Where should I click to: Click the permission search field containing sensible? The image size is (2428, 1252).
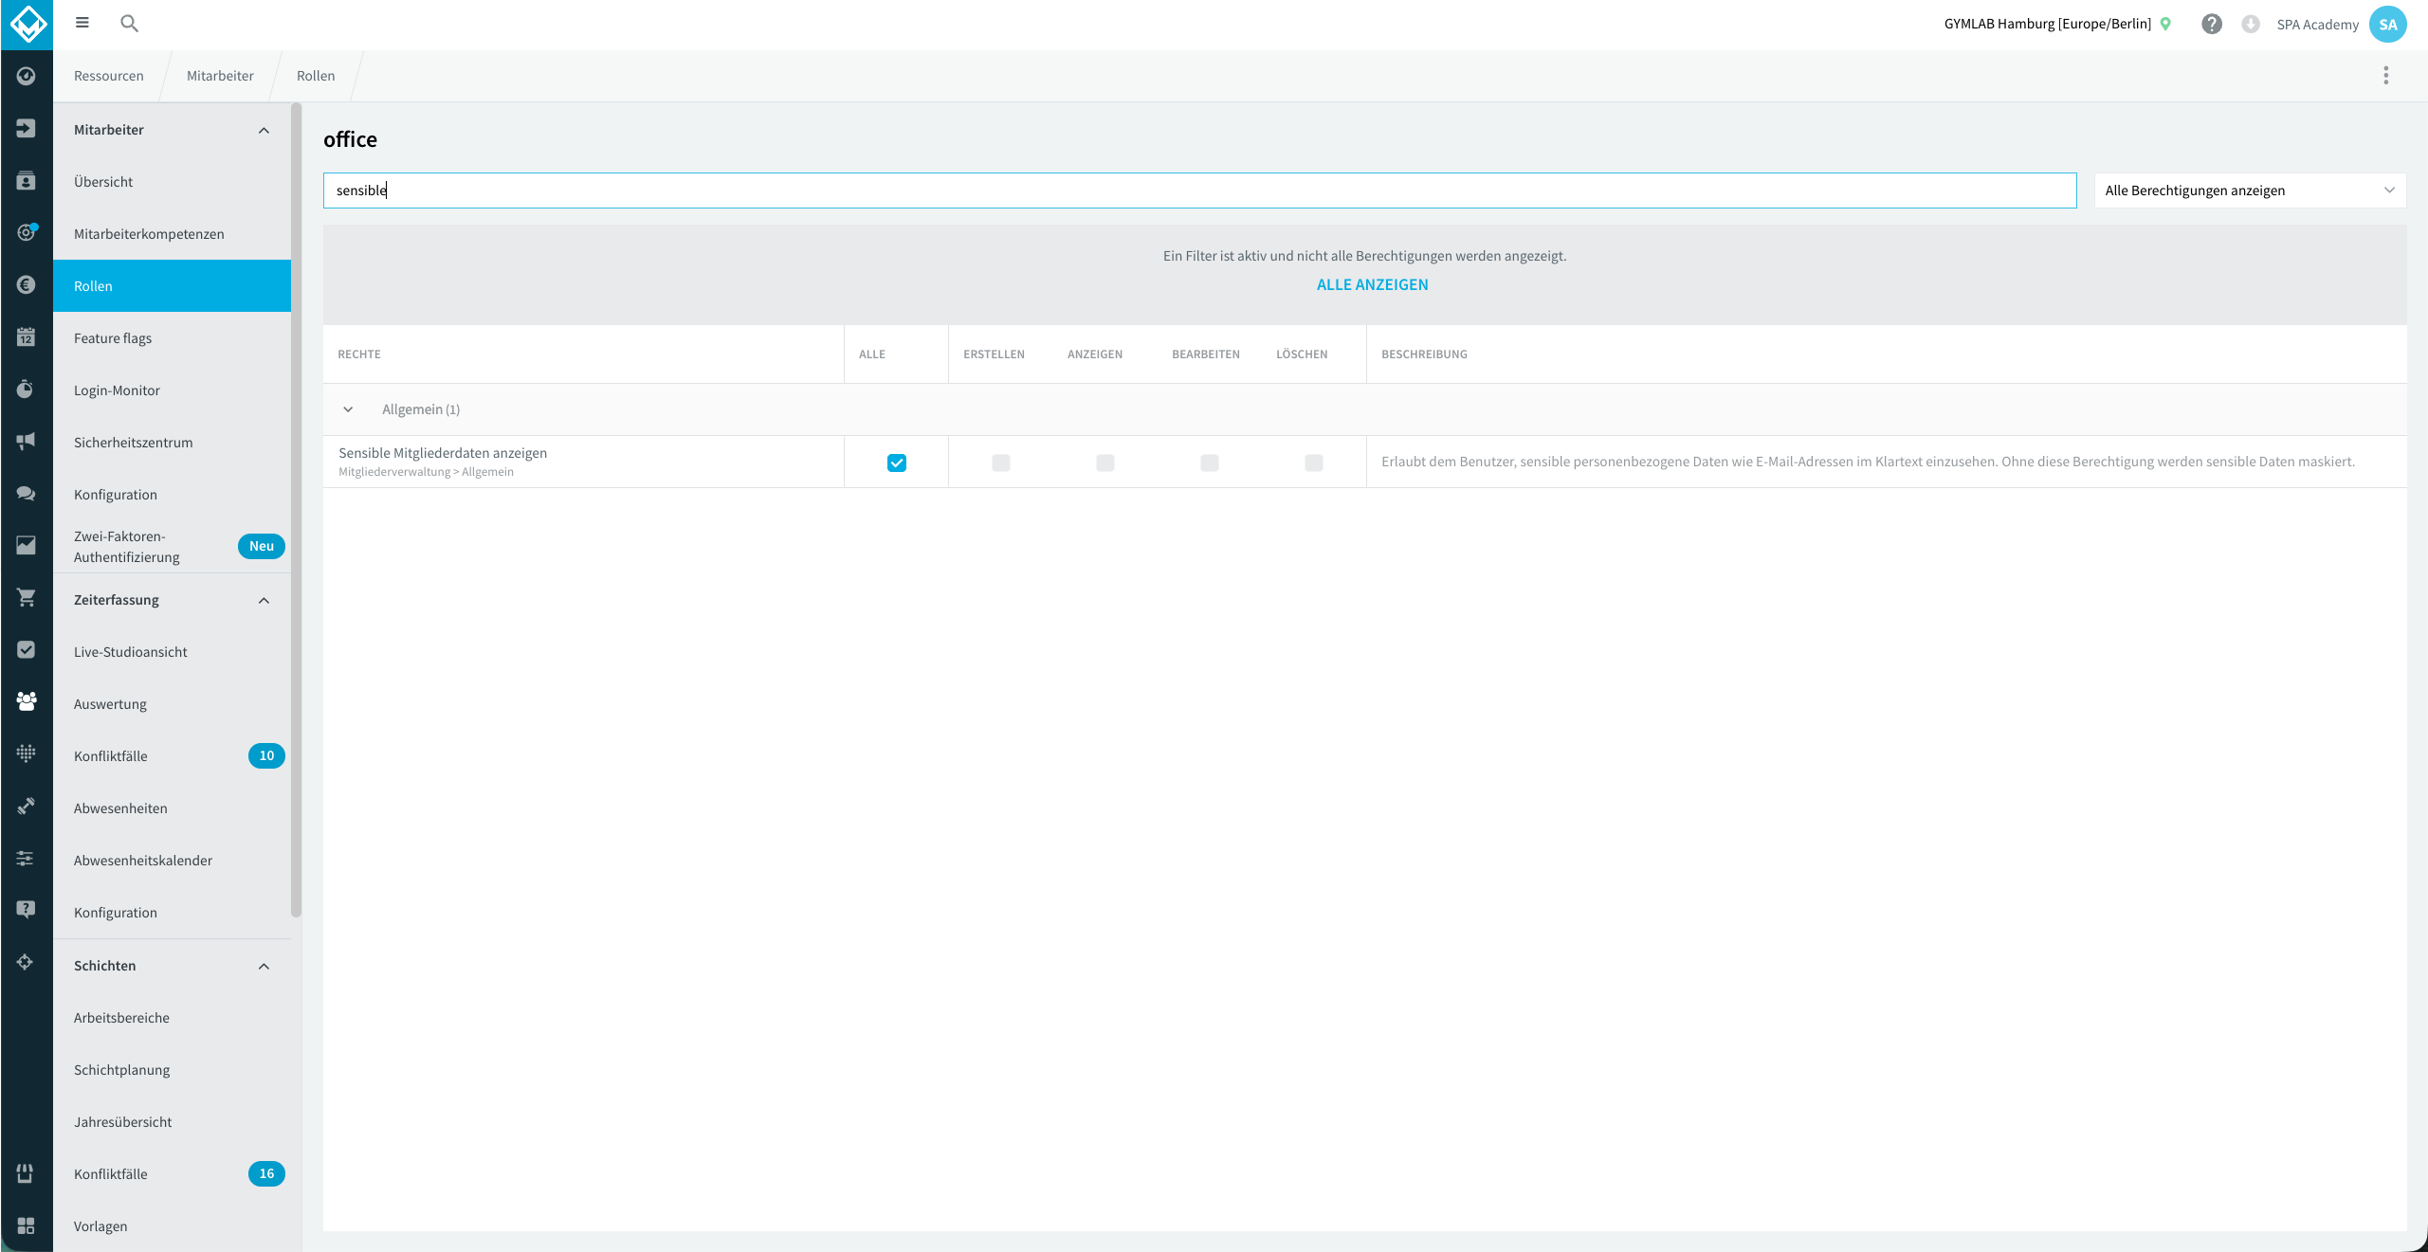click(x=1199, y=191)
